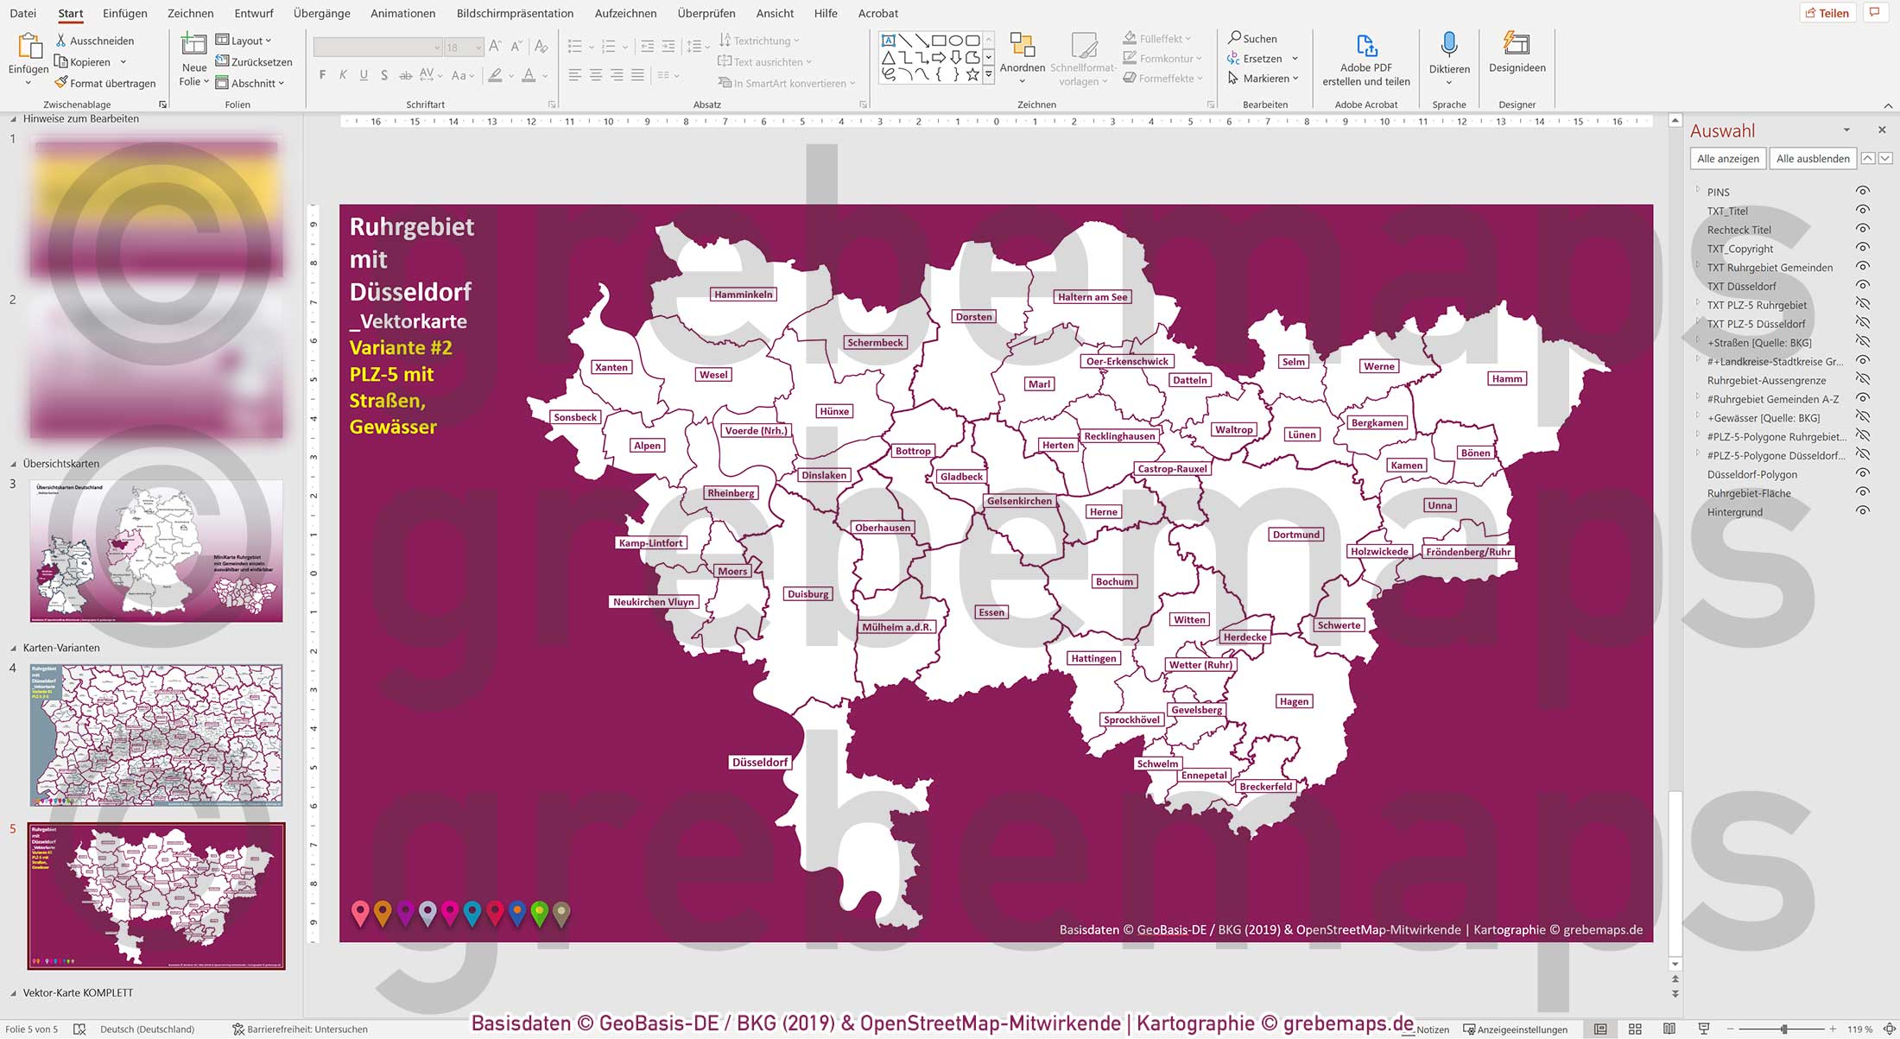Image resolution: width=1900 pixels, height=1039 pixels.
Task: Open the Anordnen tool
Action: click(x=1022, y=47)
